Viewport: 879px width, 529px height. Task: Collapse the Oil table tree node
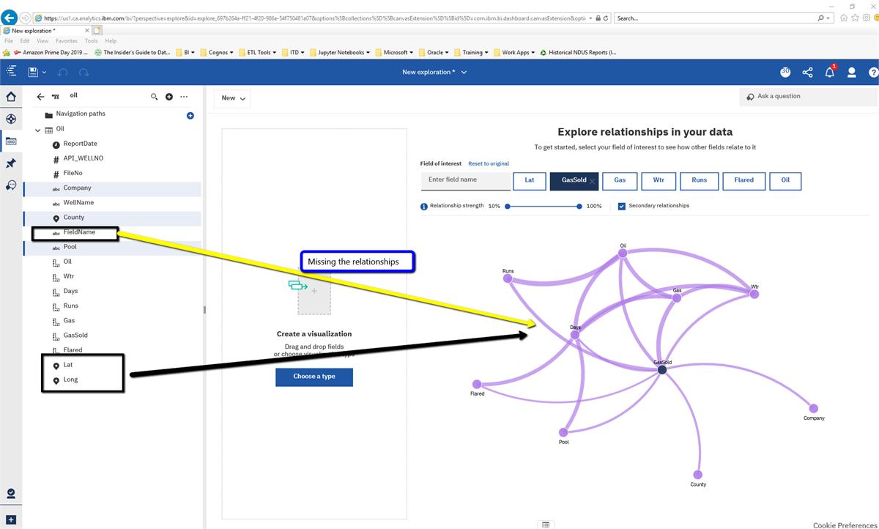pyautogui.click(x=38, y=130)
